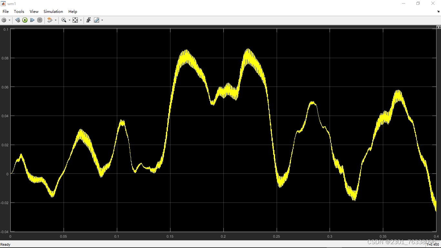This screenshot has width=441, height=248.
Task: Expand the gear icon's dropdown arrow
Action: [x=9, y=20]
